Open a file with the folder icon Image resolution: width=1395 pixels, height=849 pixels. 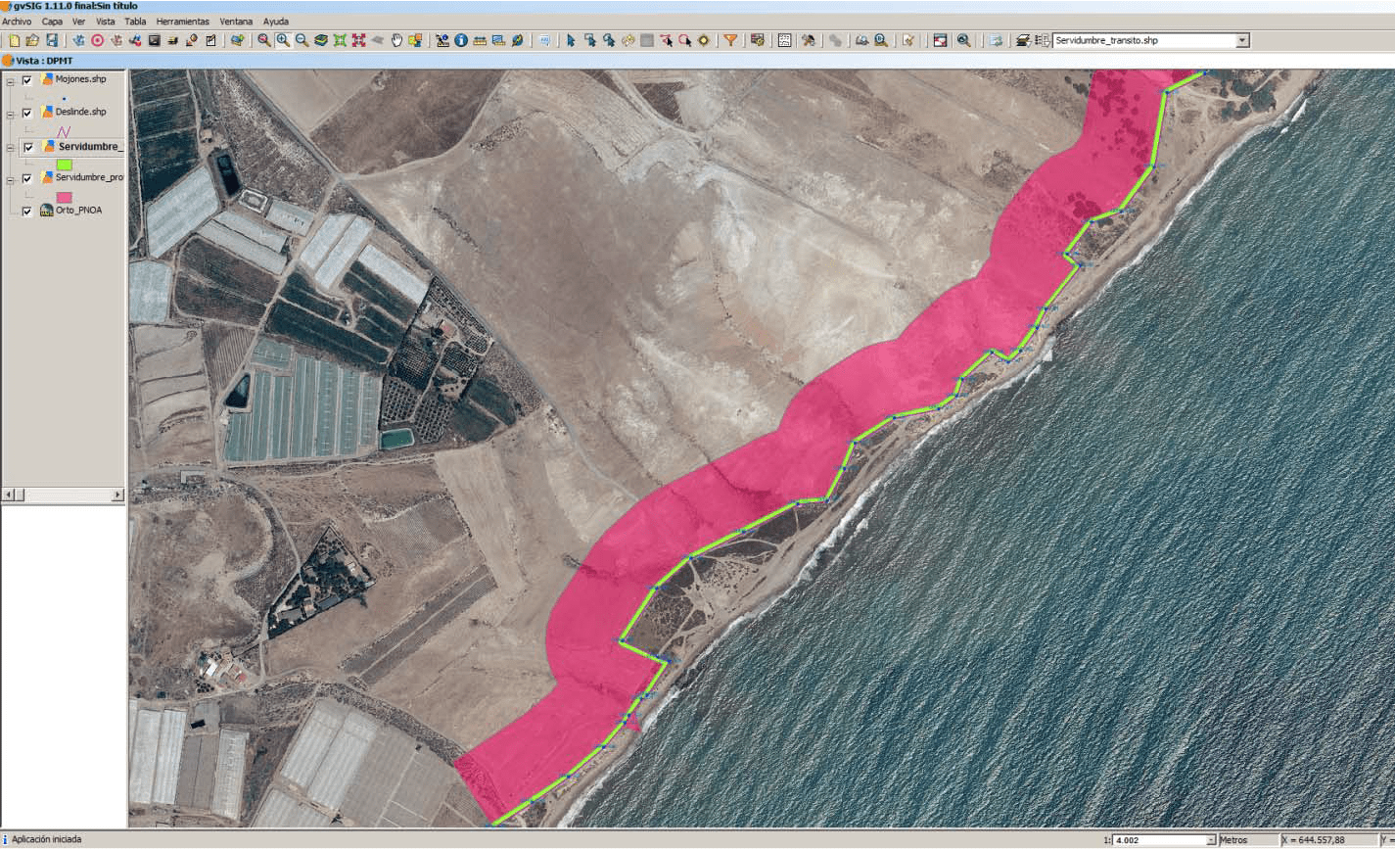32,40
